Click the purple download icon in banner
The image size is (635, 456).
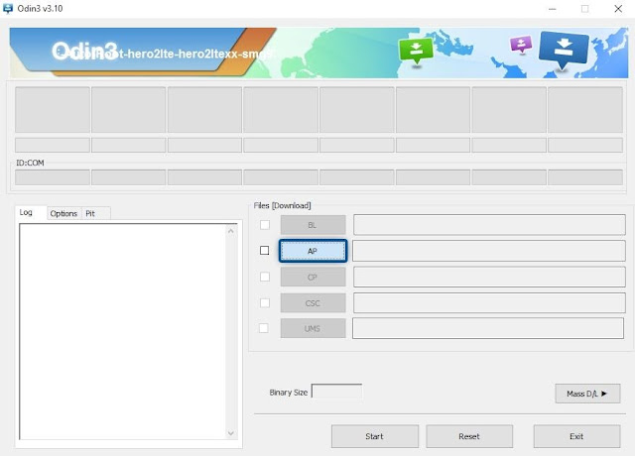pyautogui.click(x=521, y=44)
